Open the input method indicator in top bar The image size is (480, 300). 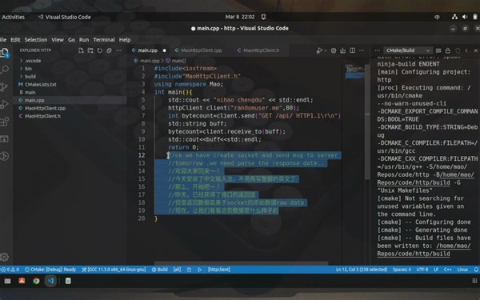[x=437, y=17]
